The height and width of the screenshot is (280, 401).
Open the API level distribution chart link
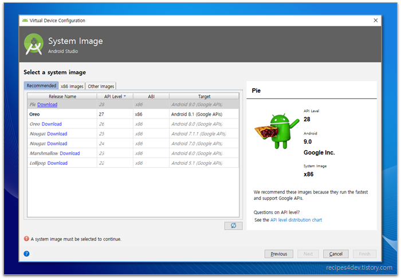(296, 220)
